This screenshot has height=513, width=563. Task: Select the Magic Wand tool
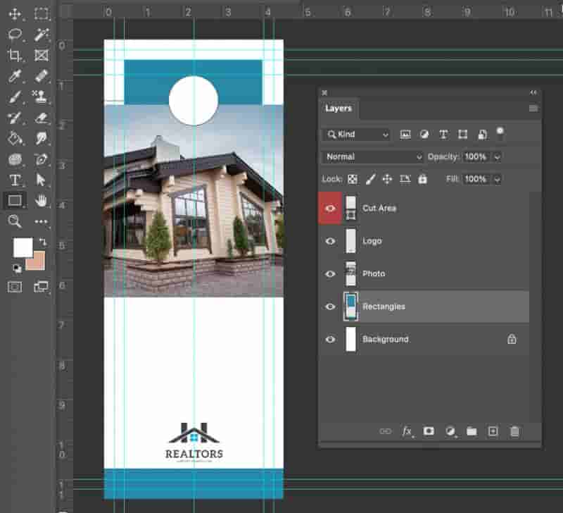click(x=42, y=35)
